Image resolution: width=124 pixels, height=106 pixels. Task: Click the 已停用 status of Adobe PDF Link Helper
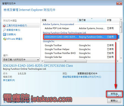[x=110, y=28]
